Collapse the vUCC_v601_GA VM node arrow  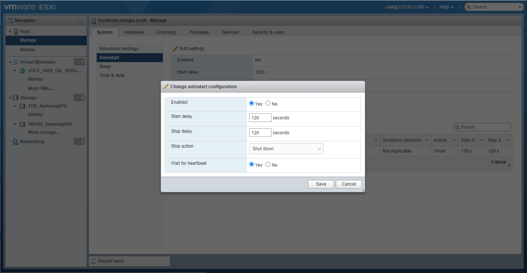point(15,71)
